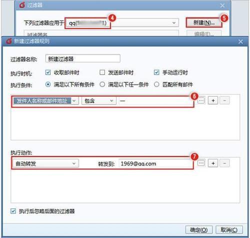
Task: Toggle the 手动运行时 checkbox
Action: point(156,72)
